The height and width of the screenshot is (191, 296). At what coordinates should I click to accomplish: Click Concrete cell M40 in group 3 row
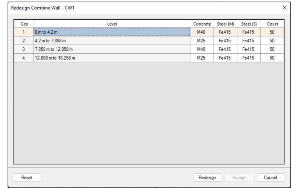click(202, 49)
